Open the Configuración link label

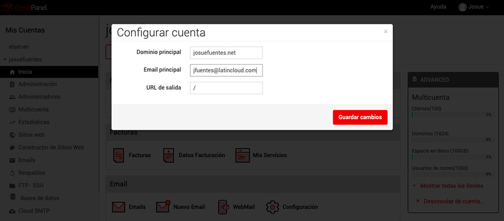(x=300, y=207)
